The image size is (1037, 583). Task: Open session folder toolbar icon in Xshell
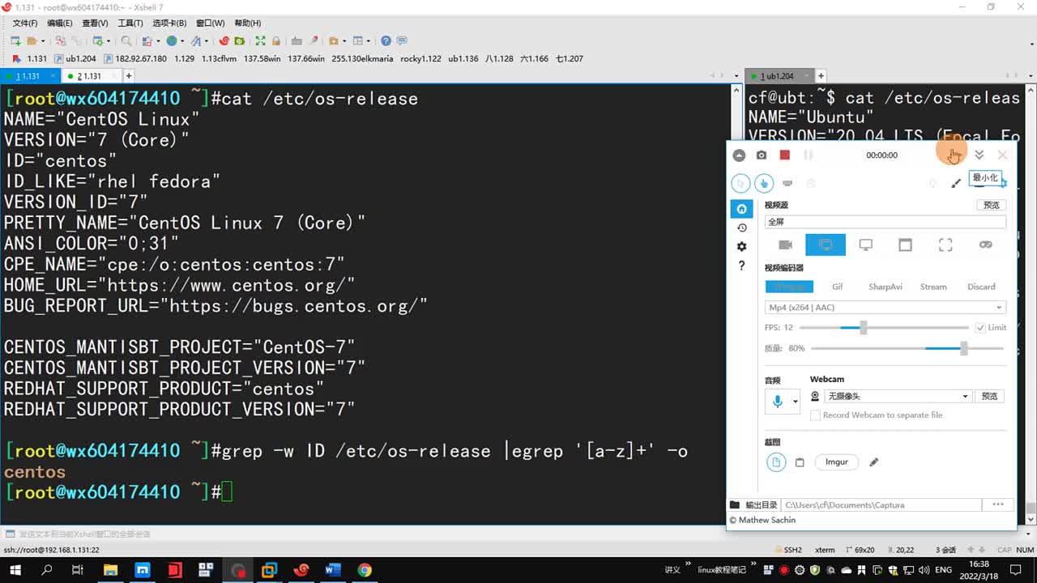pos(32,40)
